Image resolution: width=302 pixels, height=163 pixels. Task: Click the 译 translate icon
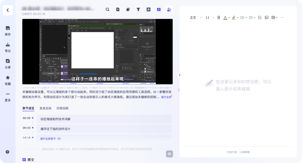pyautogui.click(x=148, y=10)
